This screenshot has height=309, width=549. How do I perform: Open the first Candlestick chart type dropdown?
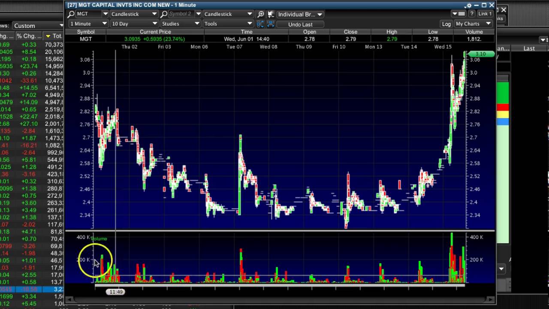click(x=154, y=14)
